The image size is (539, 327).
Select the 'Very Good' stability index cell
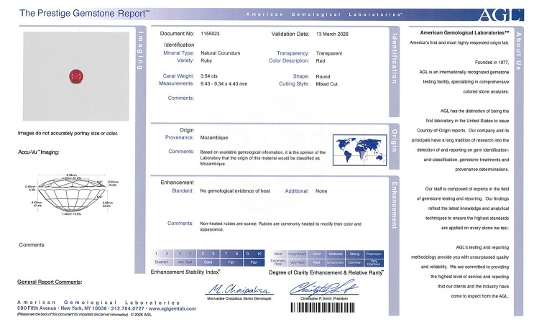click(185, 262)
